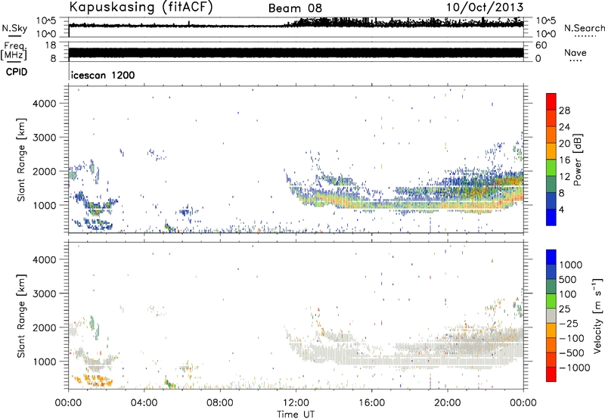This screenshot has width=605, height=419.
Task: Click the red top of power colorbar
Action: tap(551, 100)
